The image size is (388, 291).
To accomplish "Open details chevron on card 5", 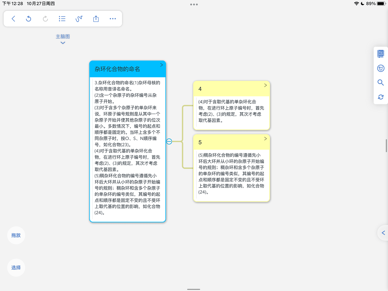I will (265, 138).
